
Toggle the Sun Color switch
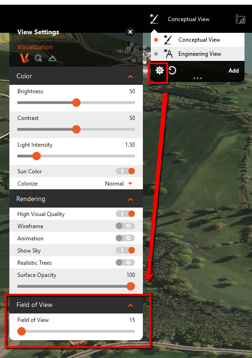pos(125,171)
